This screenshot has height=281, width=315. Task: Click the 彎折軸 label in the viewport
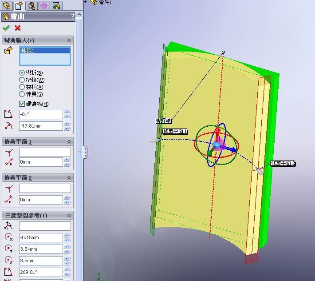coord(163,120)
